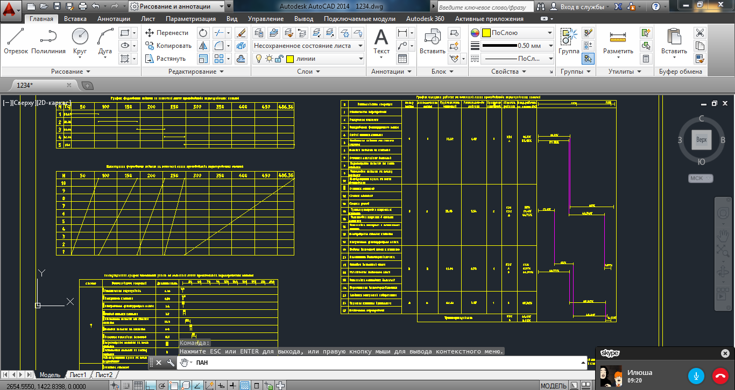735x390 pixels.
Task: Click the Верх face of the ViewCube
Action: click(701, 139)
